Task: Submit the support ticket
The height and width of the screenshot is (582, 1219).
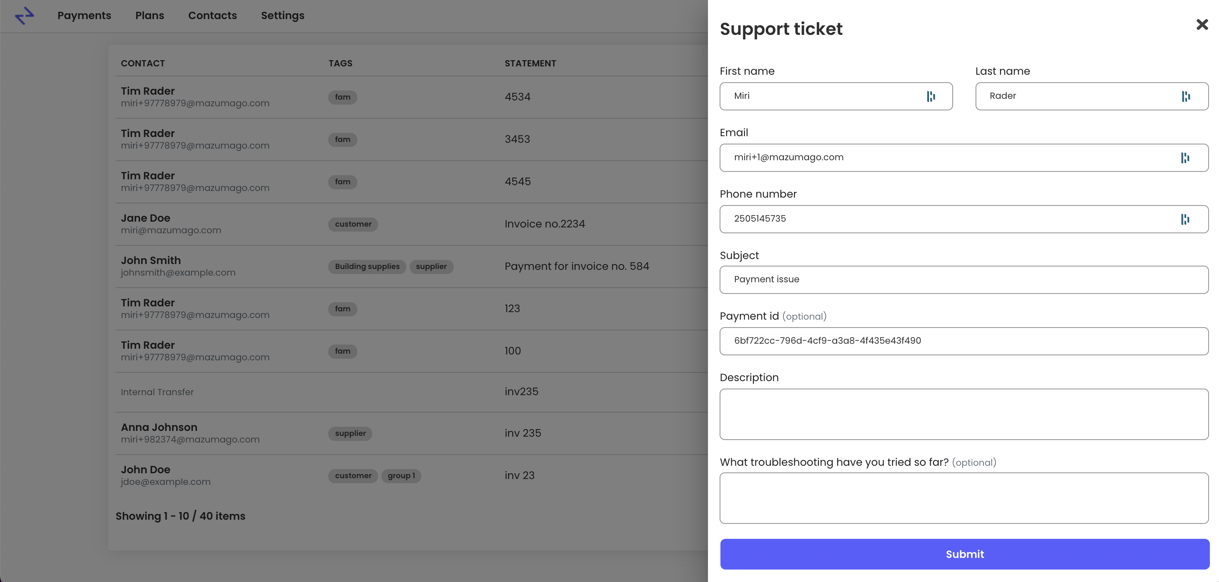Action: point(964,554)
